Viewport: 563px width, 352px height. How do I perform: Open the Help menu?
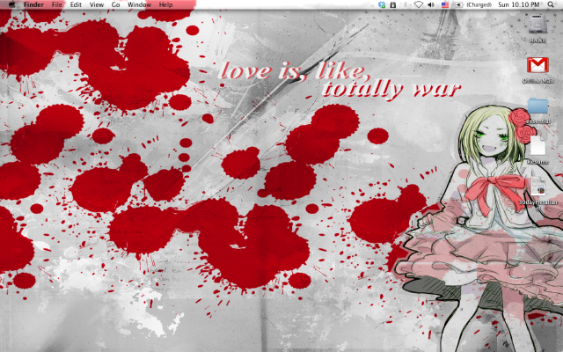(x=165, y=5)
